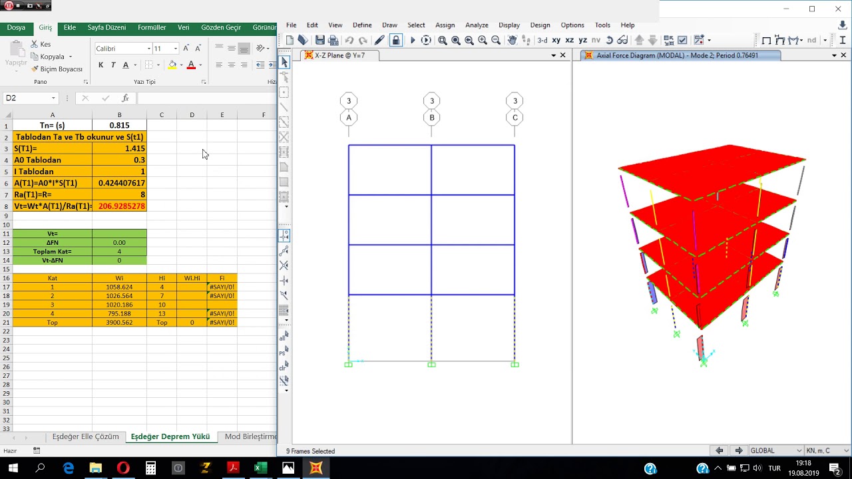This screenshot has height=479, width=852.
Task: Click the Biçim Boyacısı format painter
Action: click(x=56, y=69)
